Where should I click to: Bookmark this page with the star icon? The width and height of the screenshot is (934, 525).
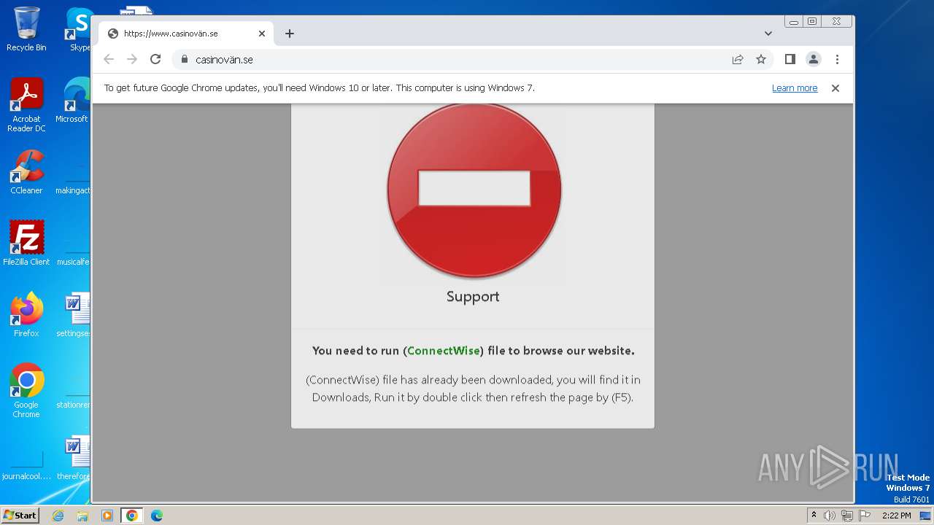(x=761, y=59)
